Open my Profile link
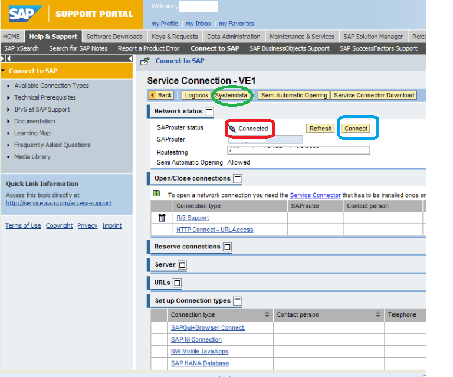 (x=165, y=24)
